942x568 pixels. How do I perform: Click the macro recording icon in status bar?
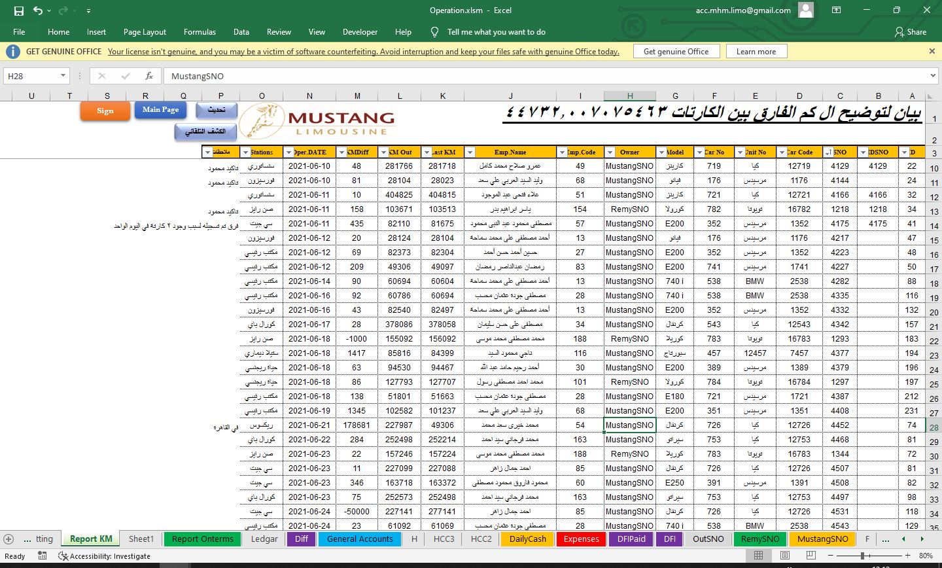click(x=42, y=556)
